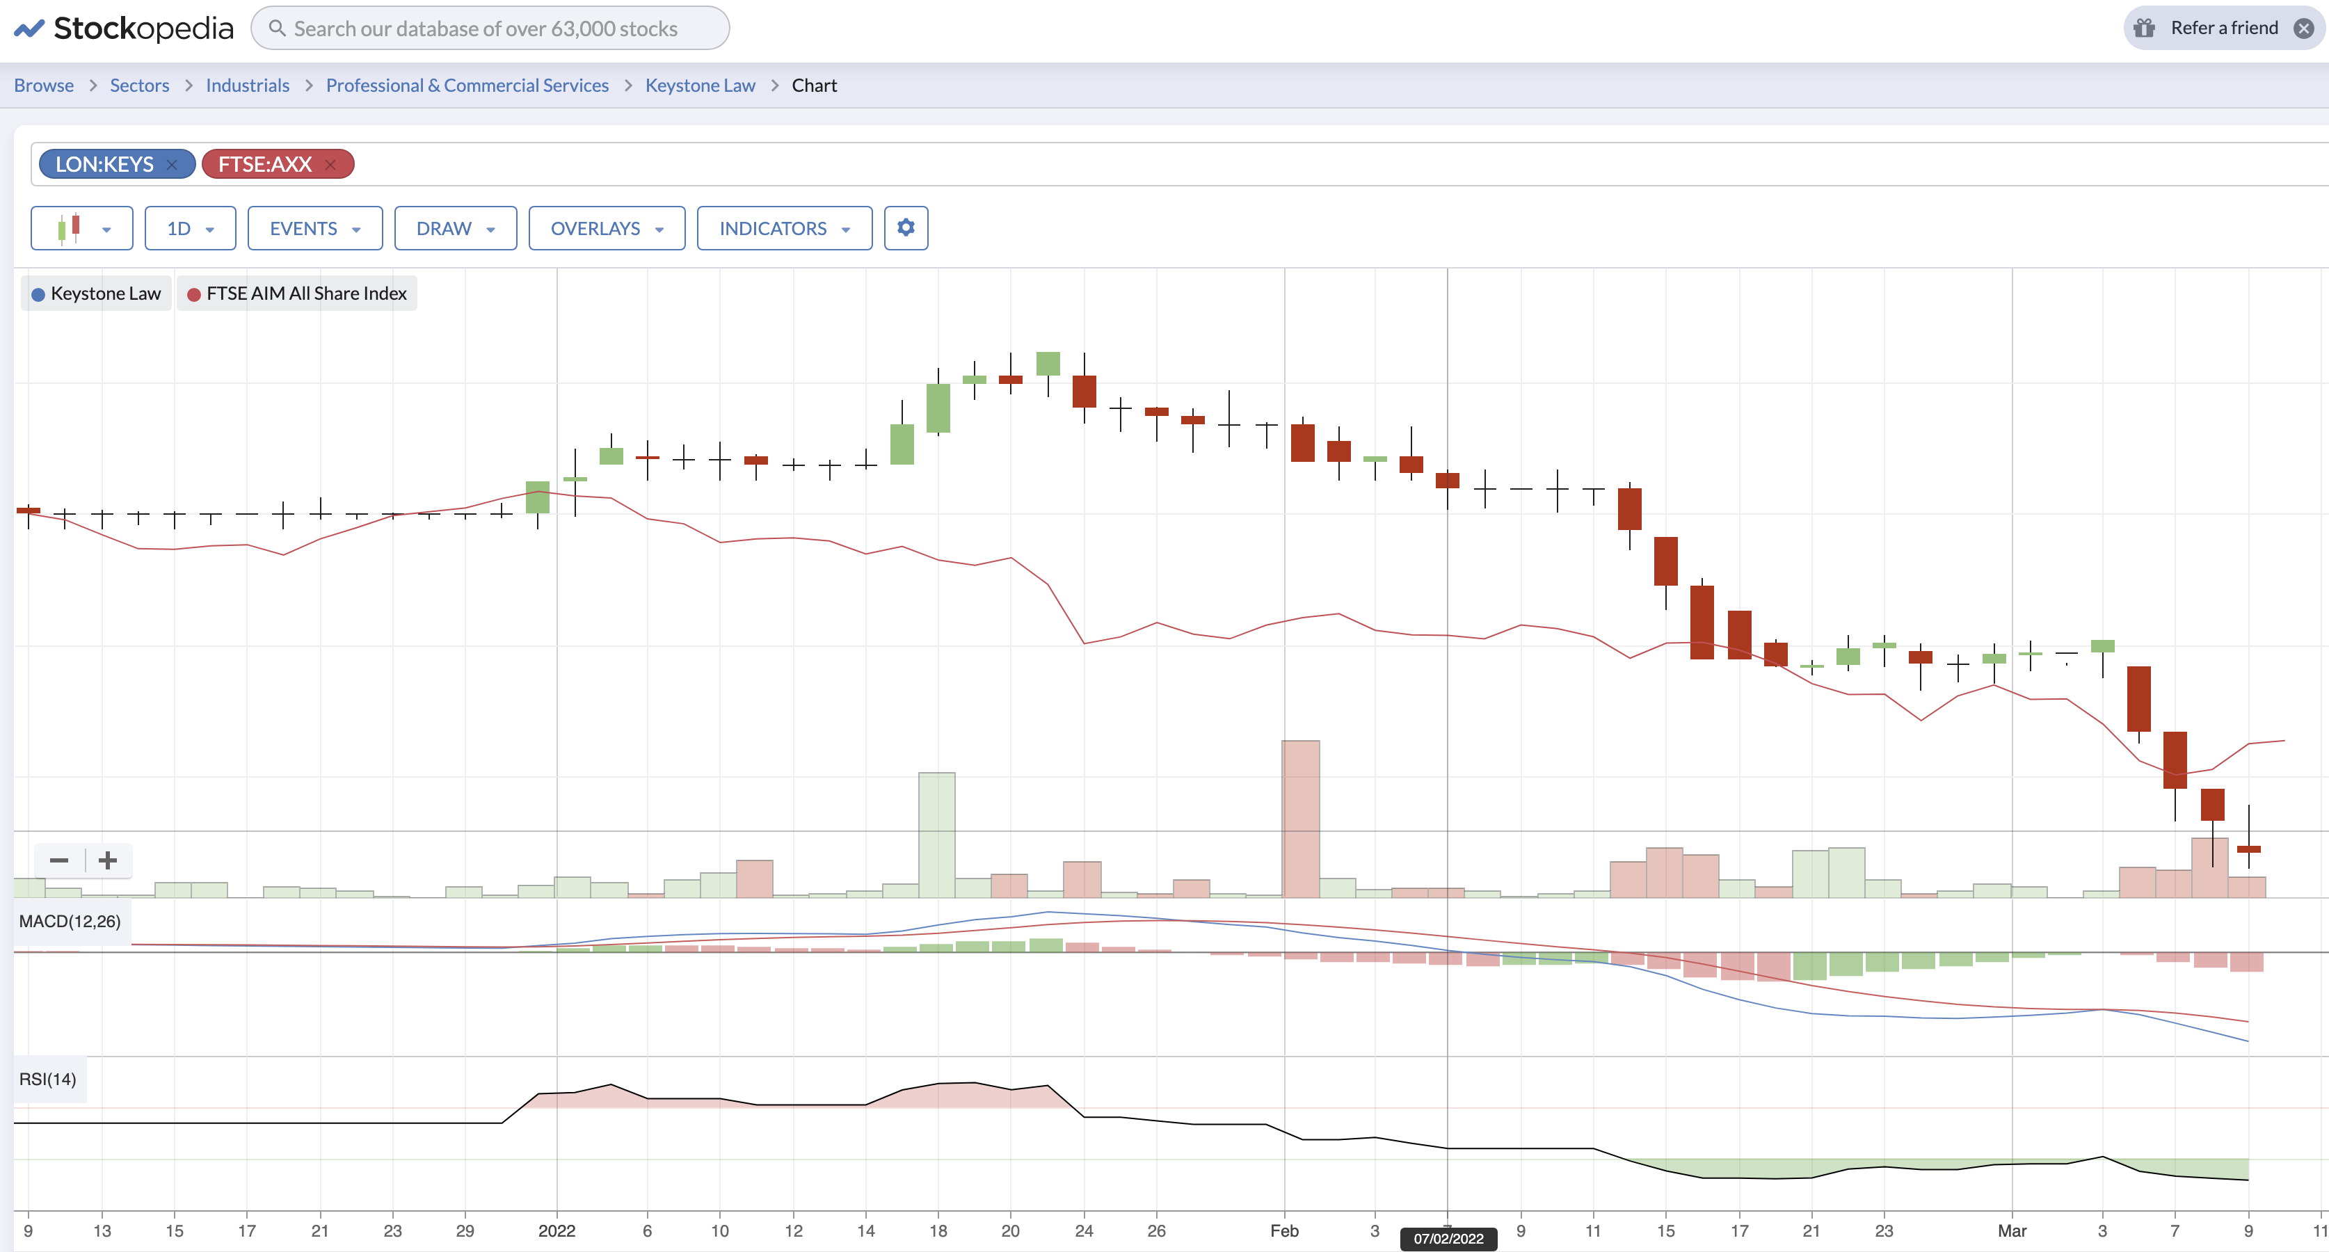This screenshot has height=1252, width=2329.
Task: Open the Sectors breadcrumb link
Action: (139, 85)
